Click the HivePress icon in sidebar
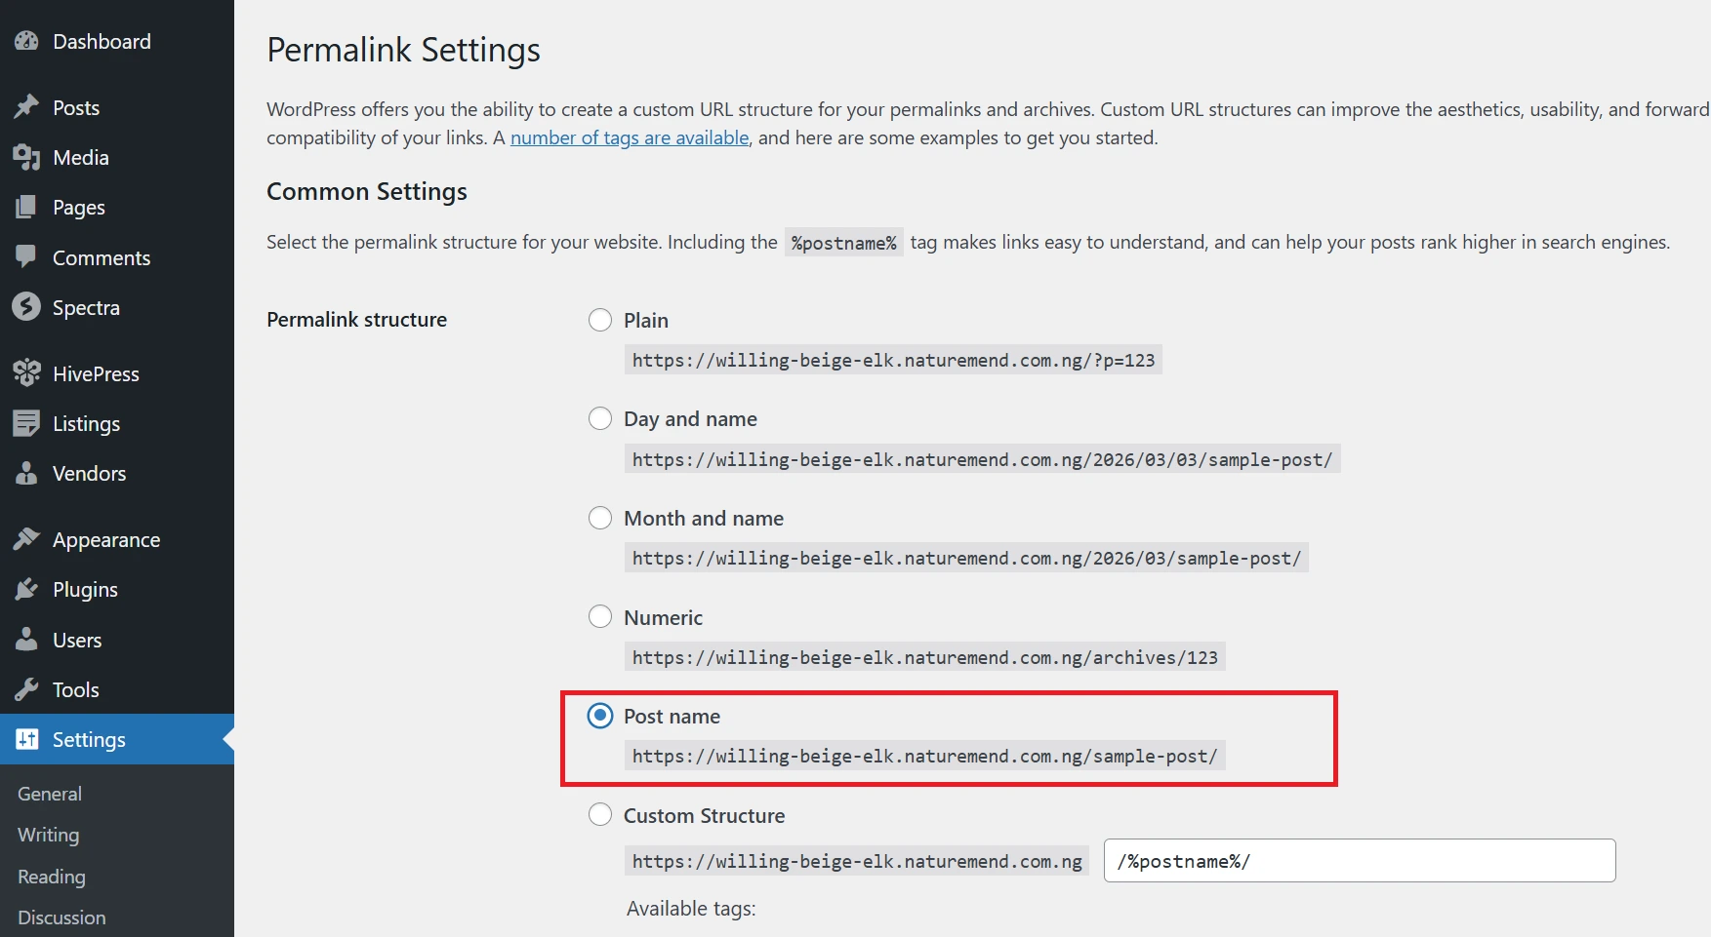 point(26,373)
